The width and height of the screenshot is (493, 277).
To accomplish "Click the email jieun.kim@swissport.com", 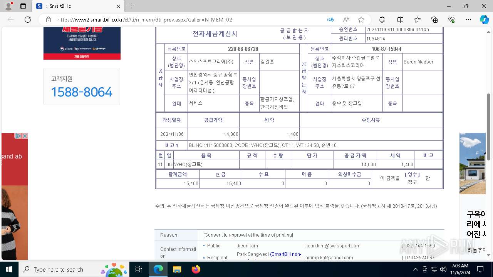I will pyautogui.click(x=333, y=246).
